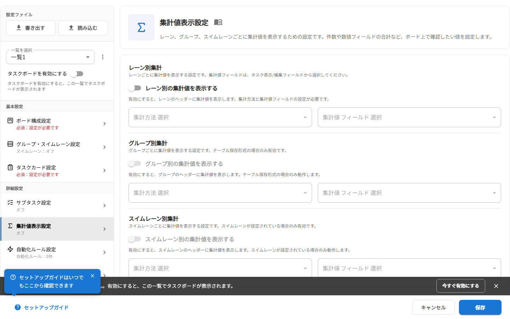
Task: Click the グループ別集計 heading
Action: (x=148, y=143)
